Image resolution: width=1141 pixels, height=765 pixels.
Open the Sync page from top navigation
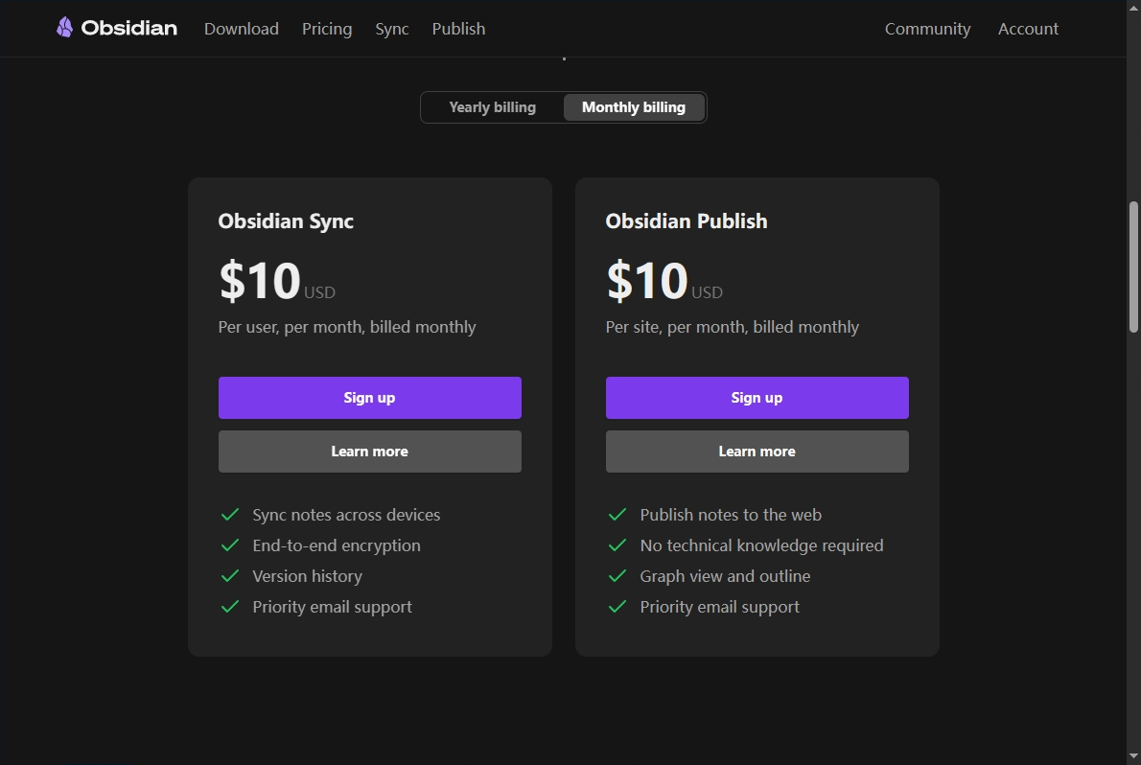[392, 29]
